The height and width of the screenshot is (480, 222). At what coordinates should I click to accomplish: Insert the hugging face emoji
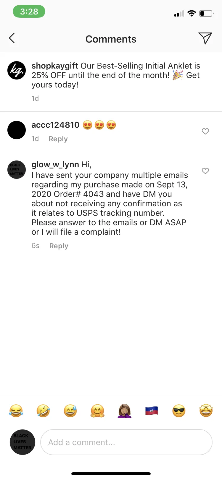click(98, 411)
